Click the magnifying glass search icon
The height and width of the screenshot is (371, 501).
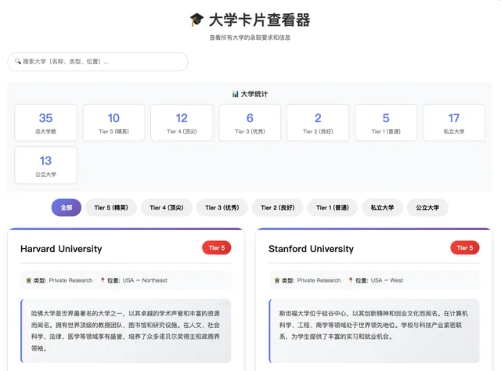coord(17,61)
